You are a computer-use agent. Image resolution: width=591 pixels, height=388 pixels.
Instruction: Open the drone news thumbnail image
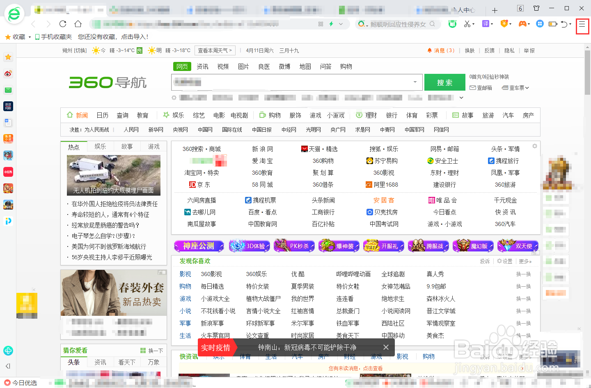coord(114,175)
